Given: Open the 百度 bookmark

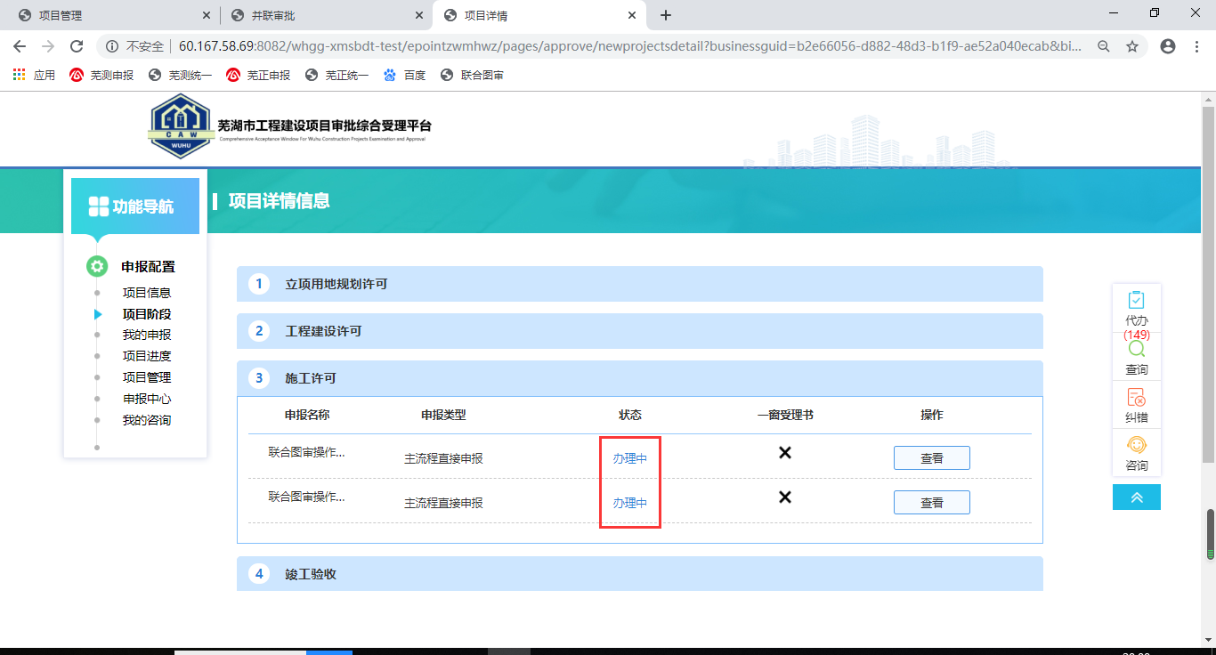Looking at the screenshot, I should (405, 76).
